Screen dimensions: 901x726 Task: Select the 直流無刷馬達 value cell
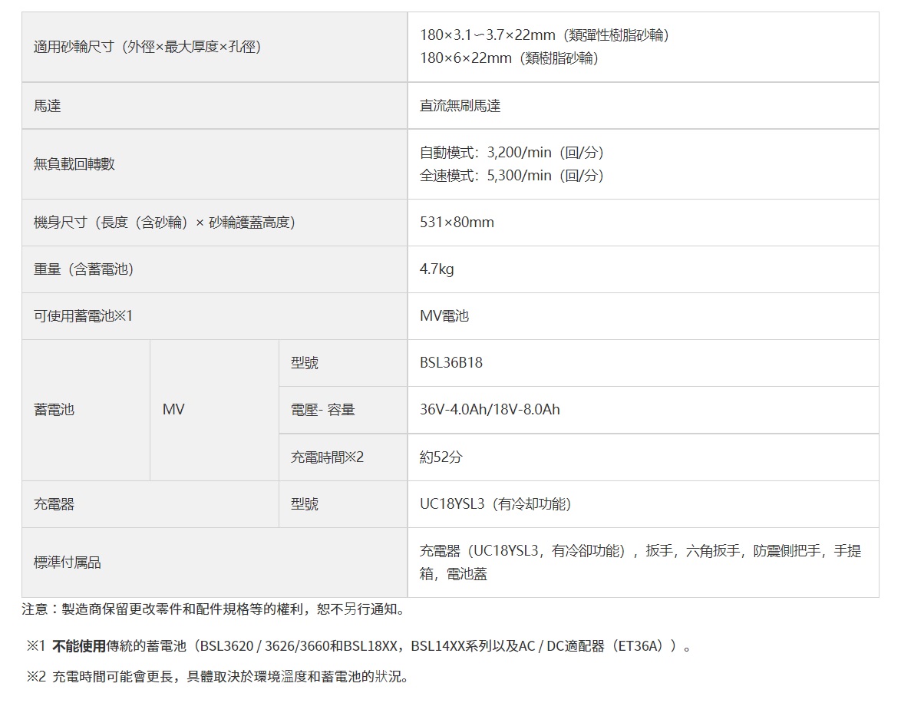point(460,106)
